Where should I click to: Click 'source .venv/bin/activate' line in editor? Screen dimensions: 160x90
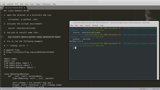[x=22, y=28]
